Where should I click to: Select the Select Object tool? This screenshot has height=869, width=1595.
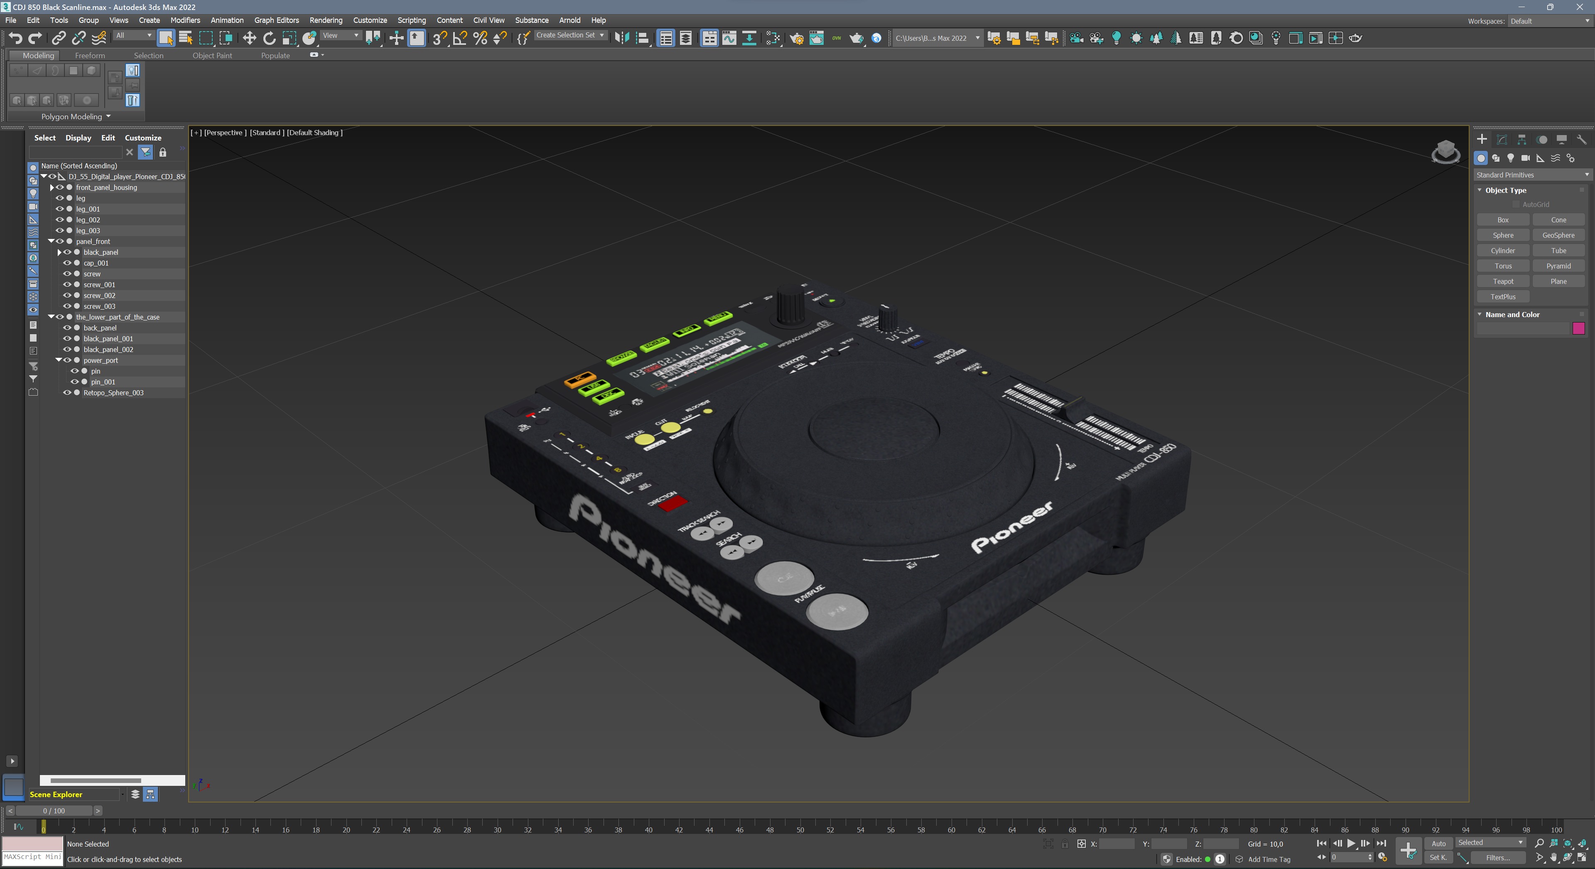(x=166, y=38)
